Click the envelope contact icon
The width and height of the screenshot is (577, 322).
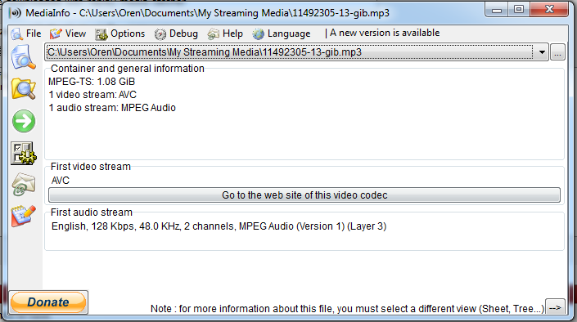tap(24, 185)
